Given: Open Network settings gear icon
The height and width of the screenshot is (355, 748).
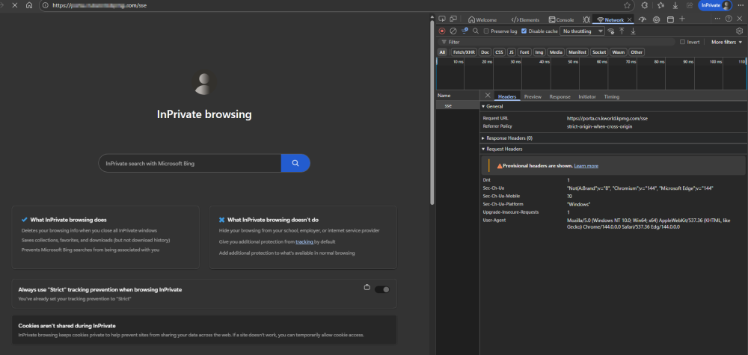Looking at the screenshot, I should (x=740, y=31).
